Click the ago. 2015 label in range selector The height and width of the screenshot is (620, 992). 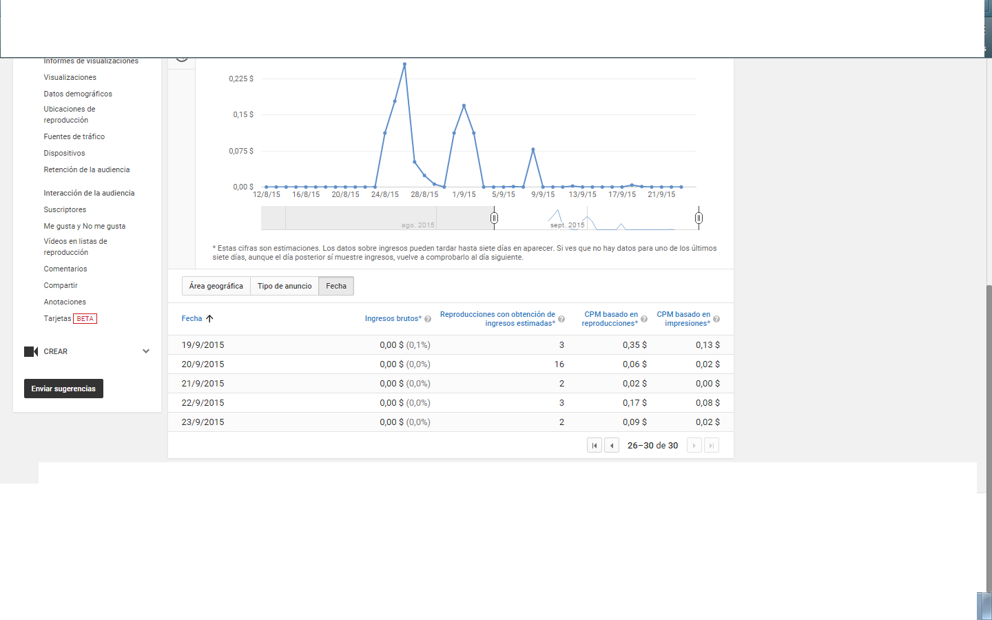418,225
